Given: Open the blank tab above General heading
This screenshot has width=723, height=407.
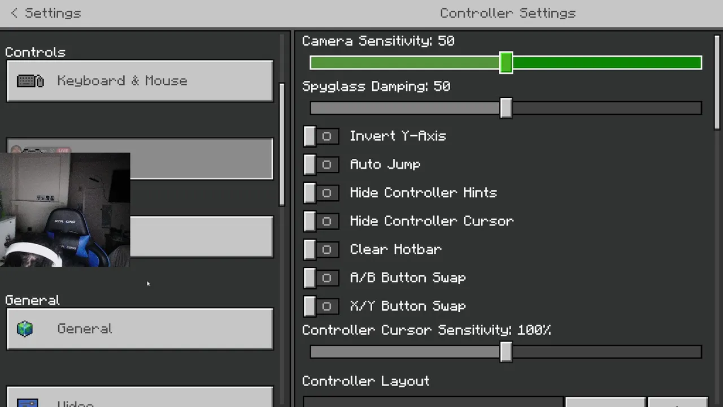Looking at the screenshot, I should pyautogui.click(x=201, y=237).
